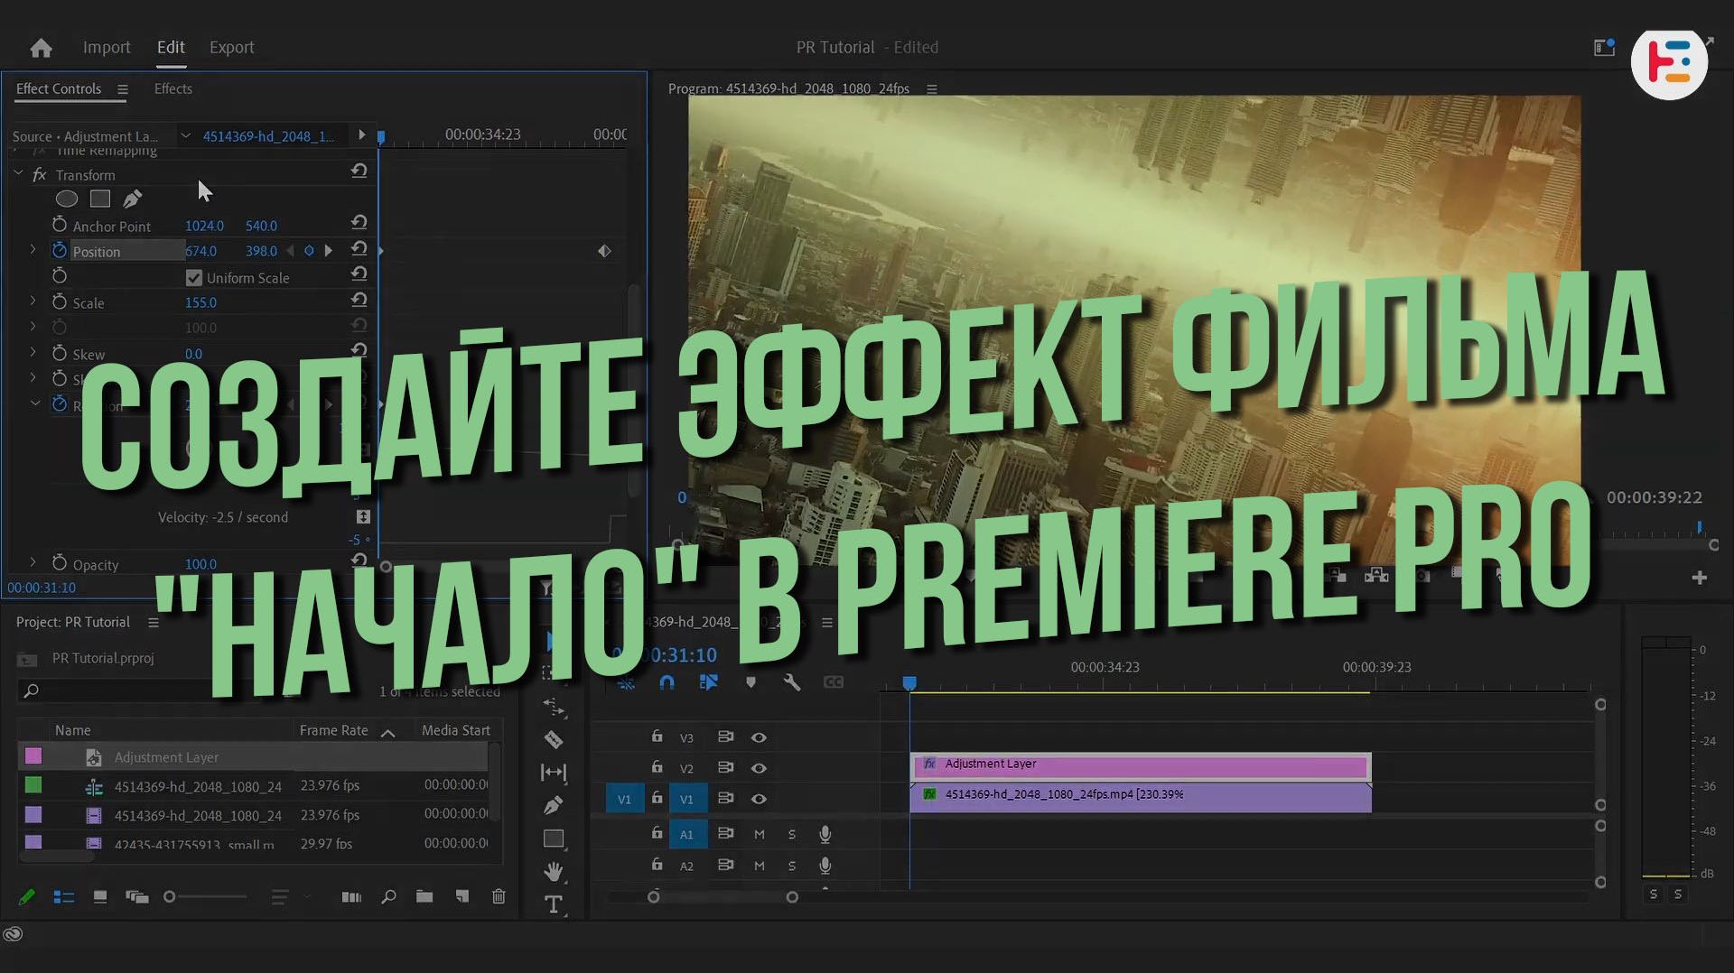Screen dimensions: 1734x973
Task: Select the Pen tool in Tools panel
Action: (554, 805)
